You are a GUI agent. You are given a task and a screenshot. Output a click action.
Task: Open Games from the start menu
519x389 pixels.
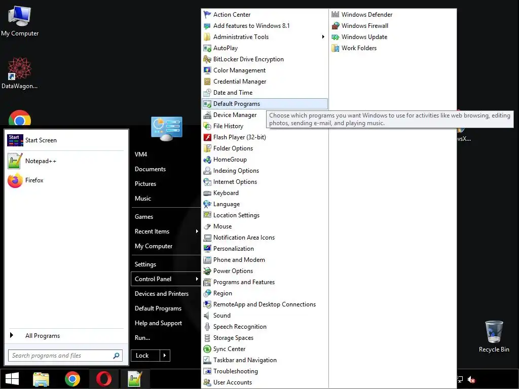coord(143,217)
